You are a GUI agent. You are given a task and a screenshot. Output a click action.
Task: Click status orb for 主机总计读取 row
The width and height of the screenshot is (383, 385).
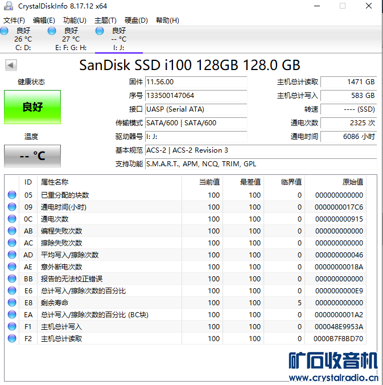(12, 338)
